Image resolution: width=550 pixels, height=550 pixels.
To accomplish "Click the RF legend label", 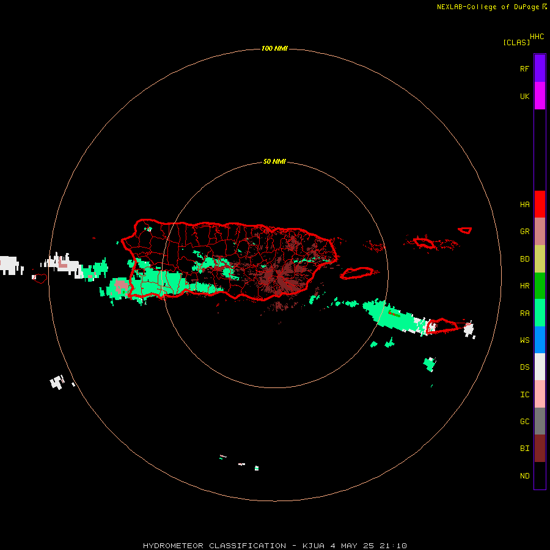I will [x=524, y=68].
